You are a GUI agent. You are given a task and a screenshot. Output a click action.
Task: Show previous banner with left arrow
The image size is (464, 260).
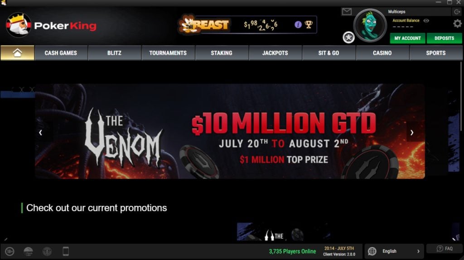click(x=40, y=132)
